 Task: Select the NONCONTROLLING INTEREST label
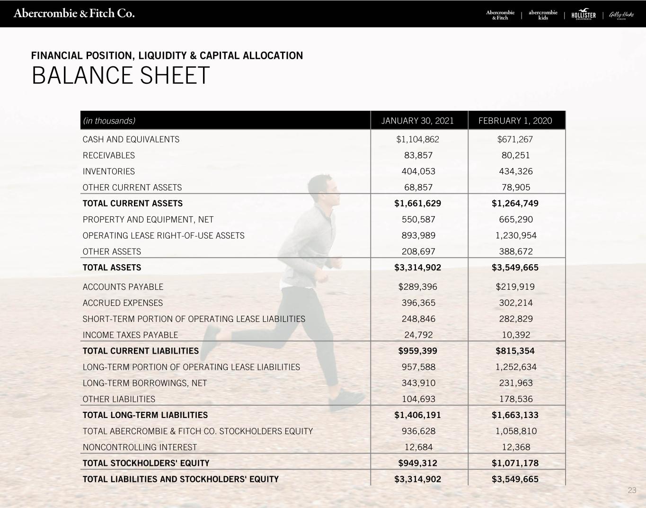140,447
